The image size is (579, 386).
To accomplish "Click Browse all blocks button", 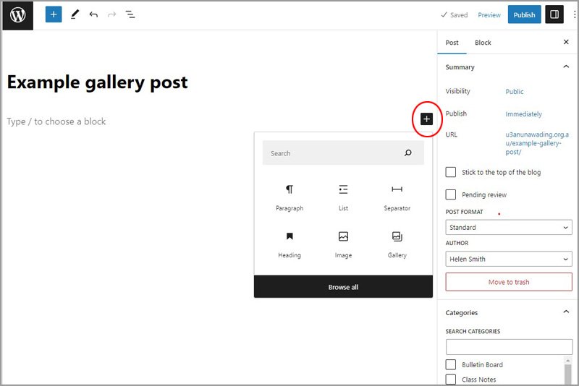I will click(343, 287).
